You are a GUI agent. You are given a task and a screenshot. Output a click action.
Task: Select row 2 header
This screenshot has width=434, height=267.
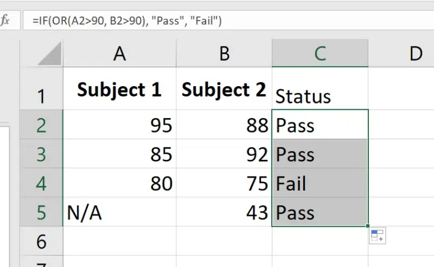pyautogui.click(x=41, y=125)
